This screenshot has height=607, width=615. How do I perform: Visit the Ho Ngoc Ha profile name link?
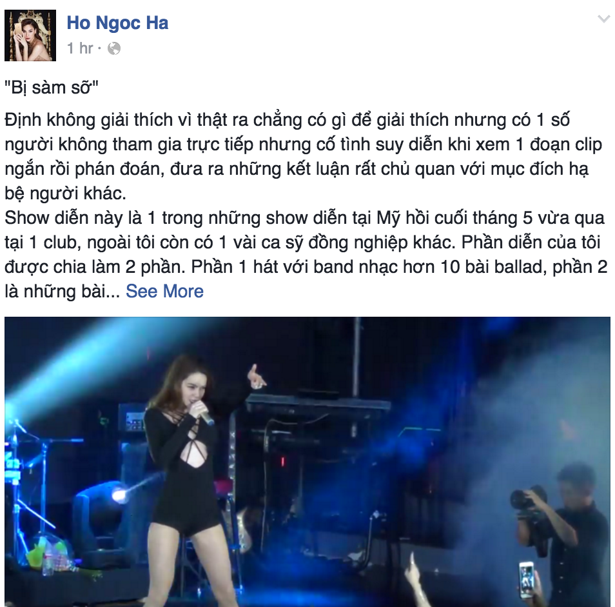[x=118, y=23]
